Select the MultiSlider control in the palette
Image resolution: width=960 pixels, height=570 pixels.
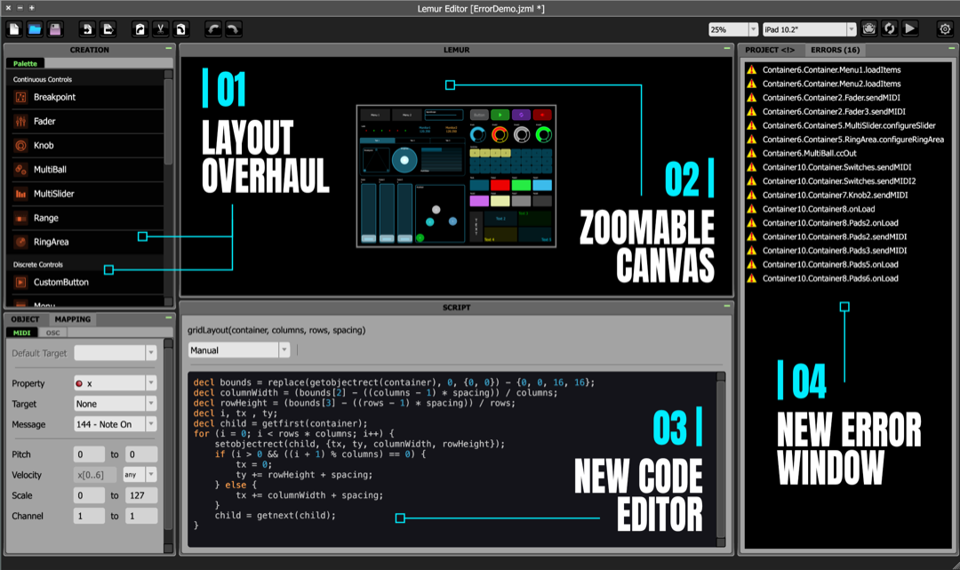(x=87, y=194)
